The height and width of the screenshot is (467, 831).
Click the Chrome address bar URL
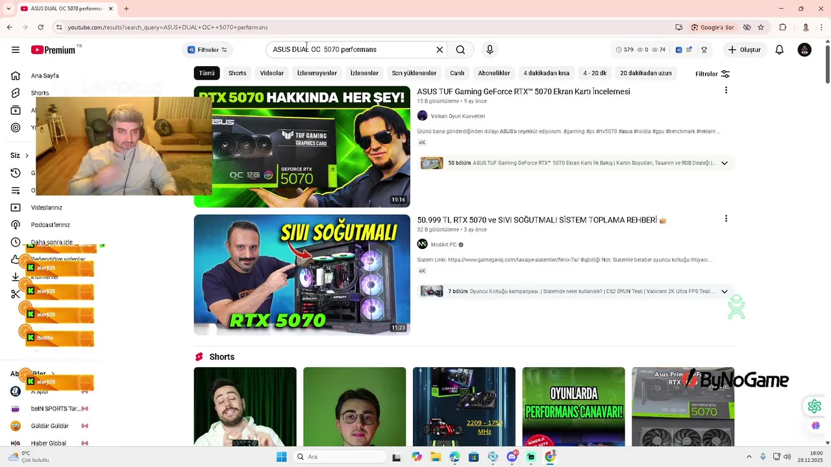[167, 27]
